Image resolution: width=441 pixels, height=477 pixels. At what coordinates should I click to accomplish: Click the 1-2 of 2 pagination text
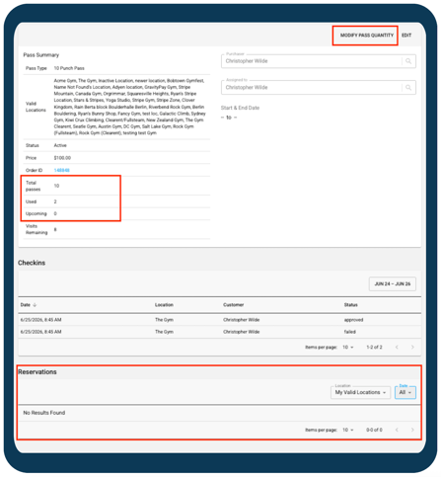pyautogui.click(x=374, y=347)
